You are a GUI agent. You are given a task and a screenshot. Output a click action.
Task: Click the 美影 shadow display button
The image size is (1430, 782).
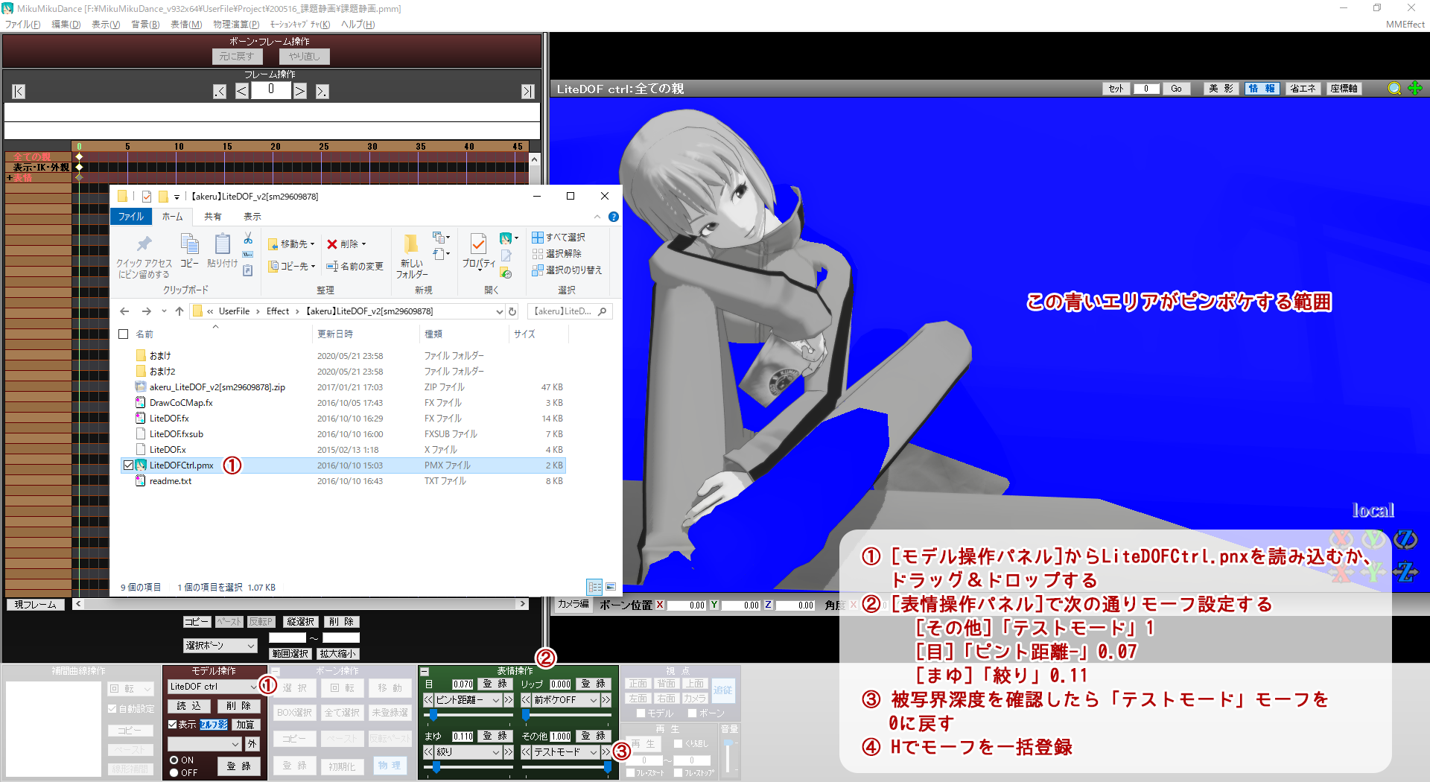coord(1221,88)
